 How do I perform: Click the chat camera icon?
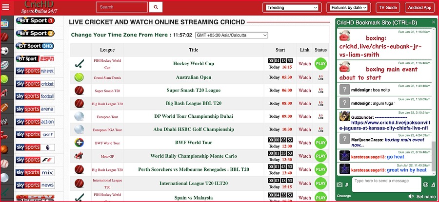(339, 184)
